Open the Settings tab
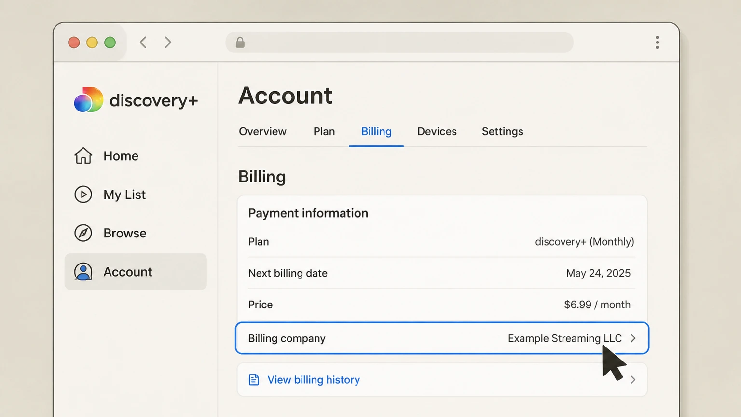 (x=503, y=131)
